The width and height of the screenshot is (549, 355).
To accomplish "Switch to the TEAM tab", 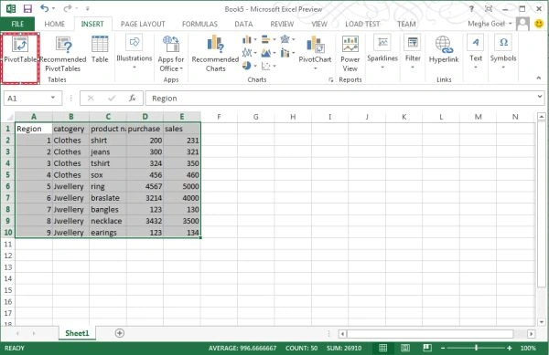I will 406,24.
